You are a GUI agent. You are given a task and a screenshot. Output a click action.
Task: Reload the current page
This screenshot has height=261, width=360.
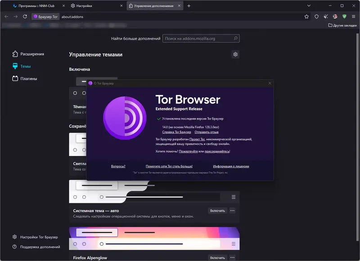[25, 17]
